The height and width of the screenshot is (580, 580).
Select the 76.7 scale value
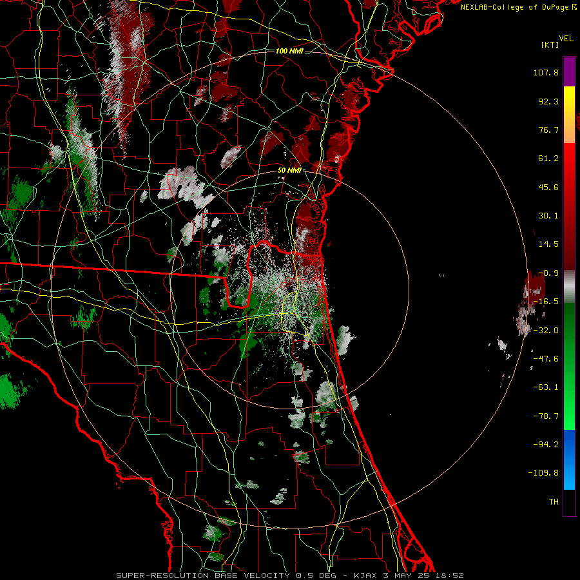click(548, 130)
